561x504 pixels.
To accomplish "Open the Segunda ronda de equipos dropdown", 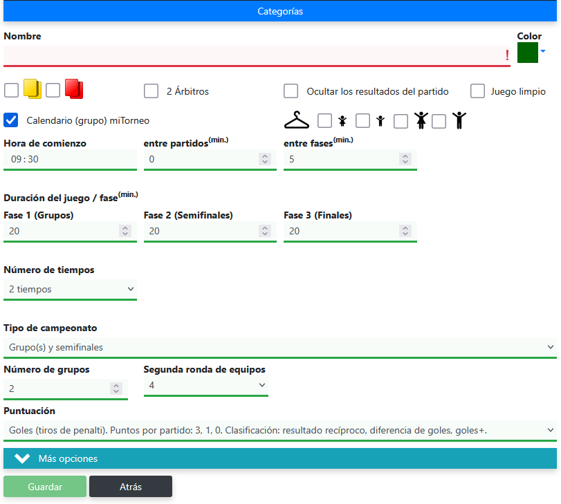I will pyautogui.click(x=205, y=385).
